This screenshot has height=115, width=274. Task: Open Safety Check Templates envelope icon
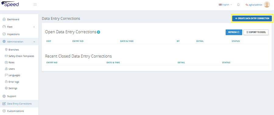6,56
